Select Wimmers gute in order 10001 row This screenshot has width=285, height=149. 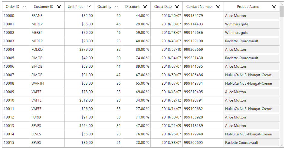(252, 24)
